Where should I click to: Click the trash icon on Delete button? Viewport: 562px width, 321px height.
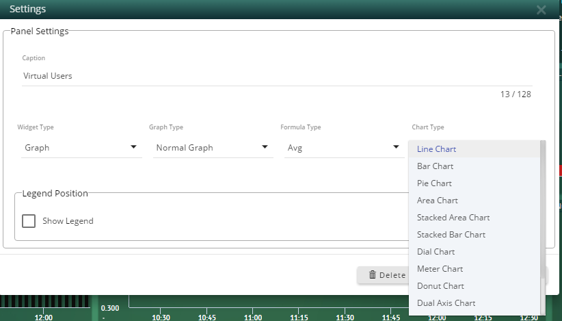373,274
